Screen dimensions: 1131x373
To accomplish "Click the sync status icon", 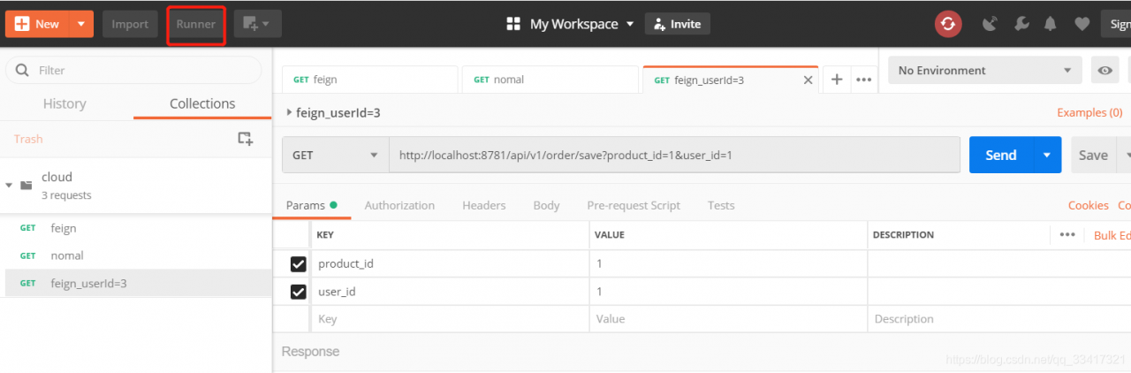I will [x=948, y=24].
